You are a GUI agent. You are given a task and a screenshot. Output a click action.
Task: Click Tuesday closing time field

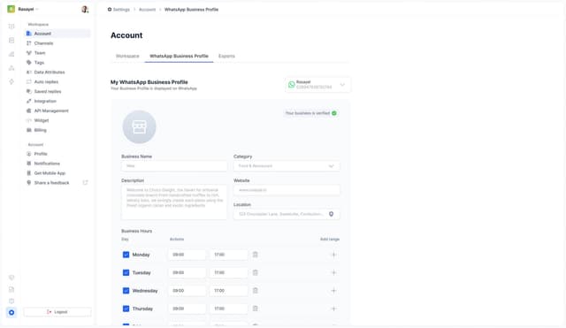coord(228,273)
